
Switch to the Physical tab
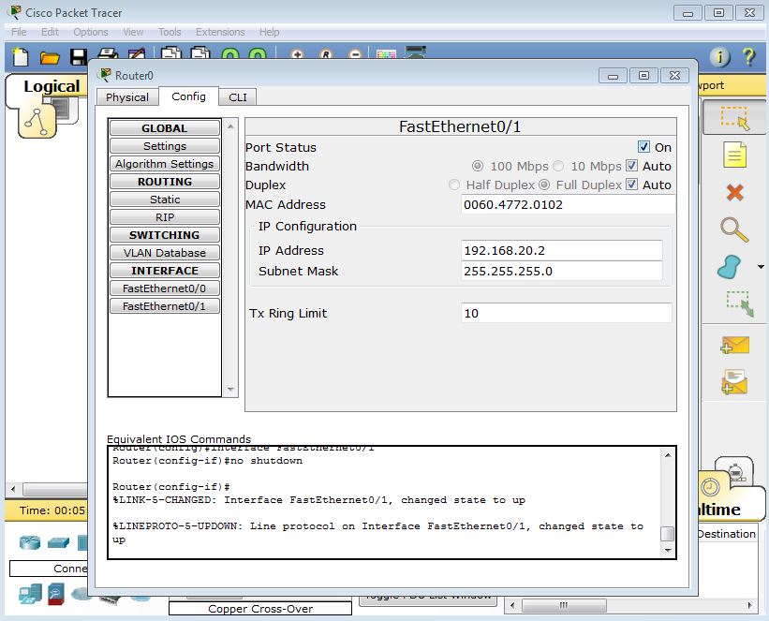(x=127, y=97)
